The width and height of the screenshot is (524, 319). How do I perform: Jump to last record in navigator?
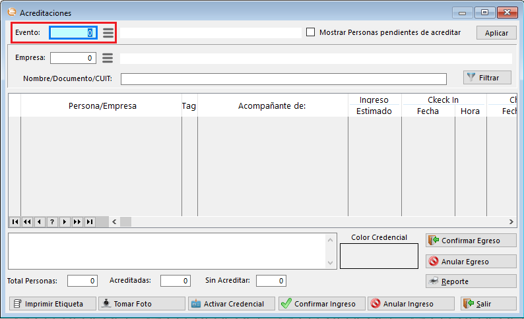pos(90,222)
